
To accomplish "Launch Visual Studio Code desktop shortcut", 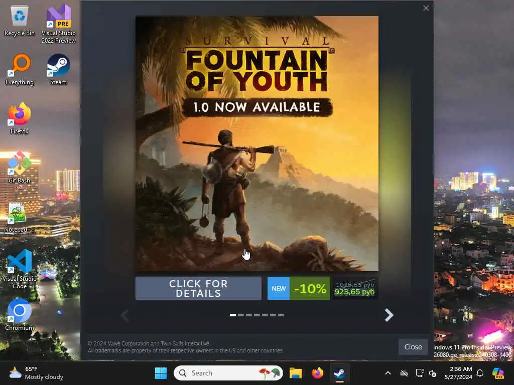I will 20,269.
